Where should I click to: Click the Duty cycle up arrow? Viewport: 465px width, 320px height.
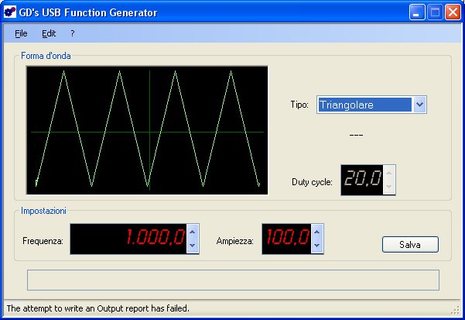point(389,173)
